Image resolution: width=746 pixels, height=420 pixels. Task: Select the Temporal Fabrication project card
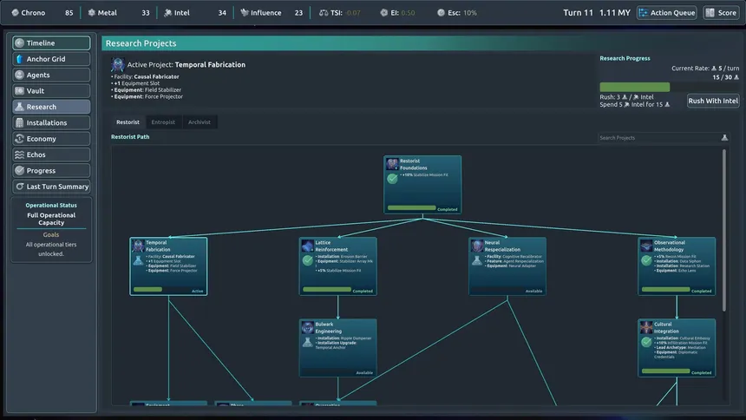point(168,266)
